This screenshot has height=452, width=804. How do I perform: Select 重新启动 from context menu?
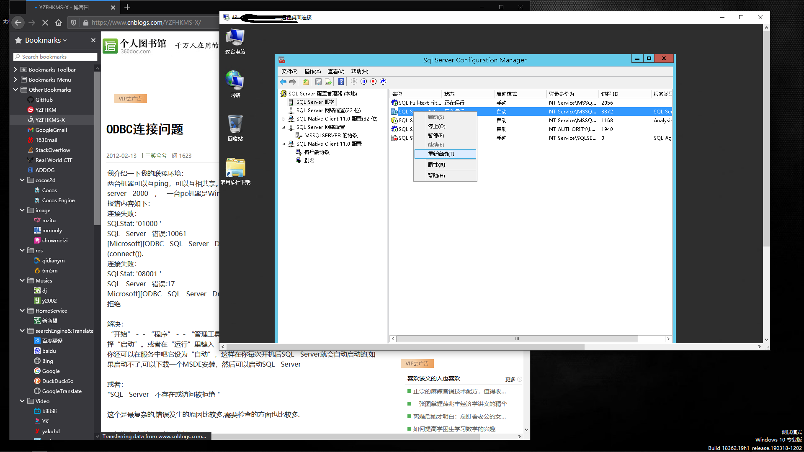[x=445, y=154]
